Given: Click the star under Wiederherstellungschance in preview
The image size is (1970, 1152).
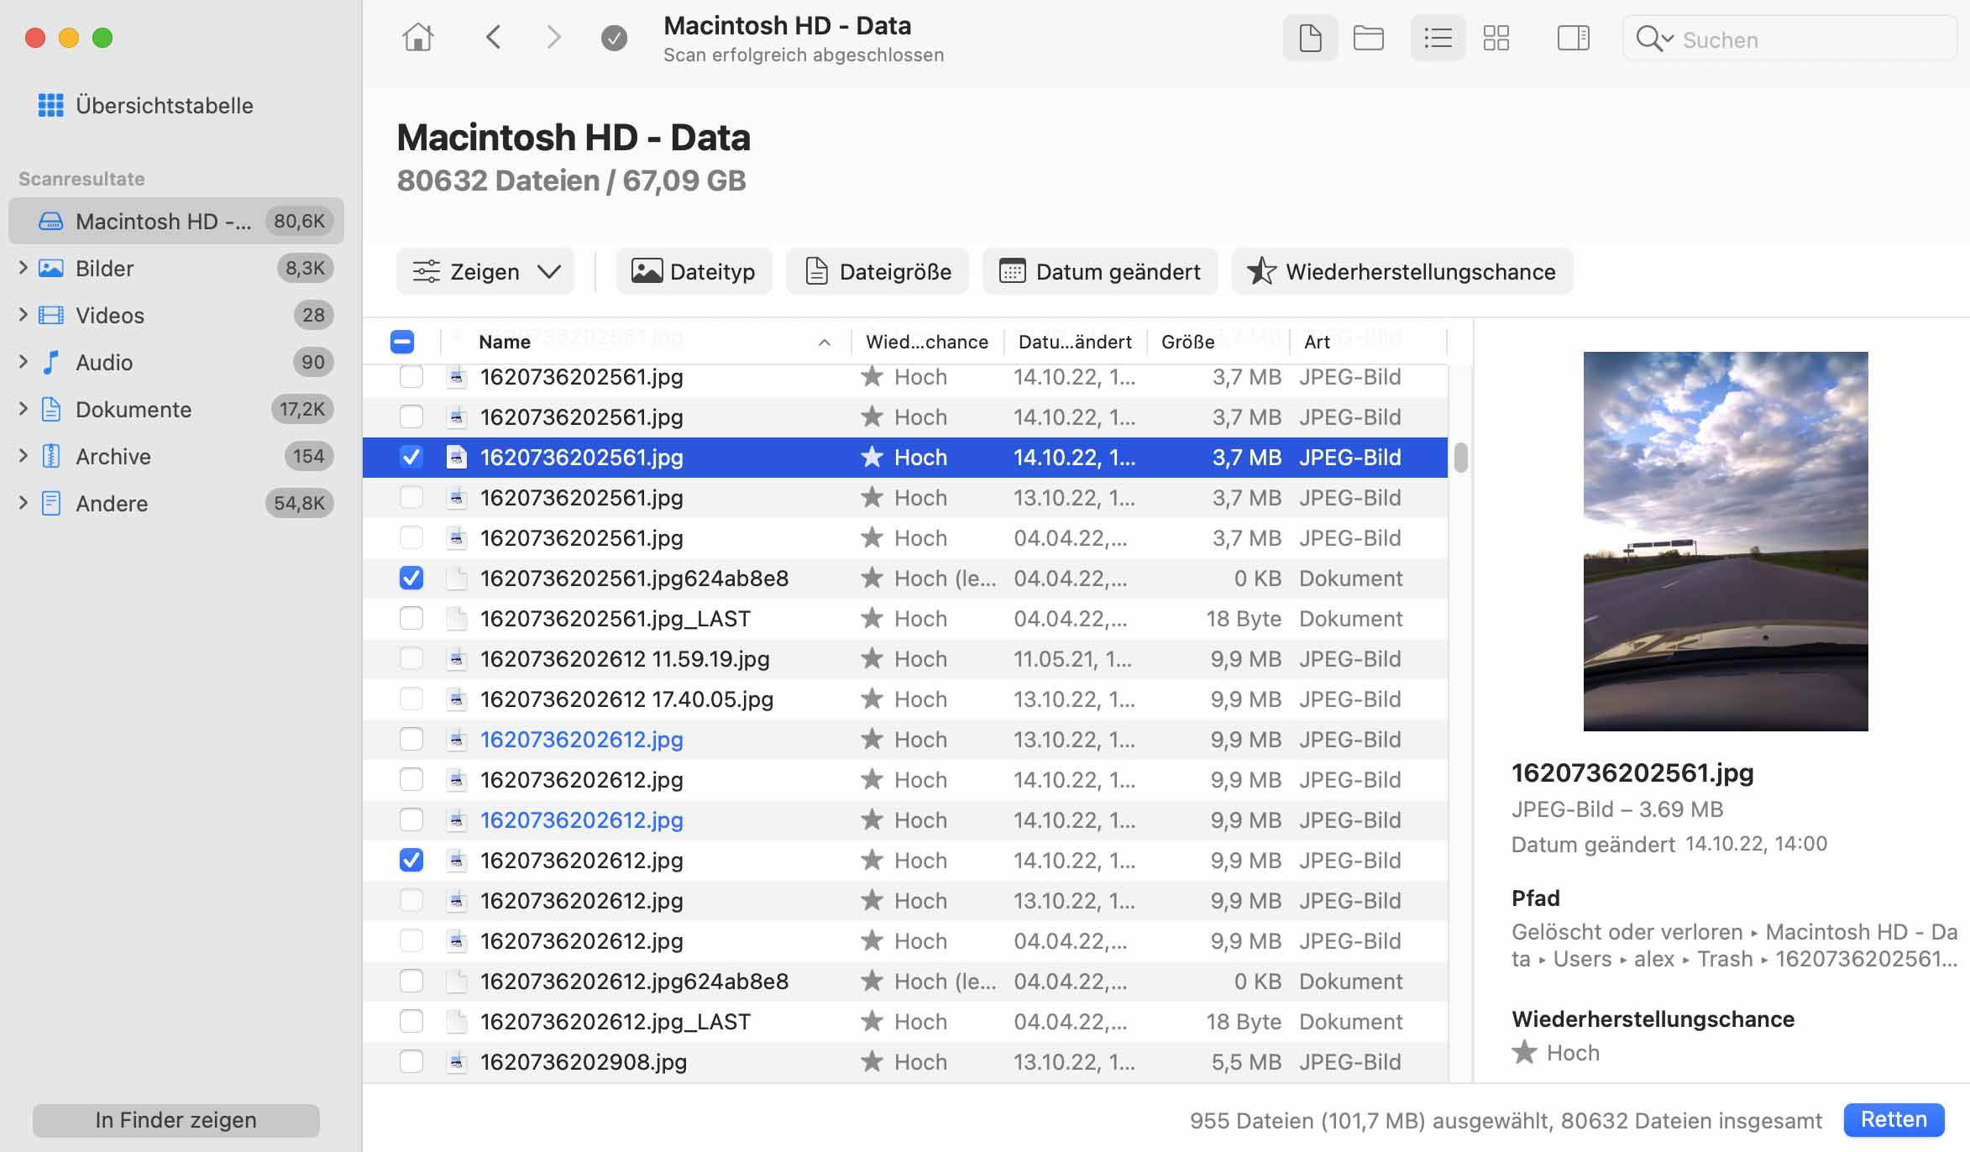Looking at the screenshot, I should [x=1524, y=1052].
